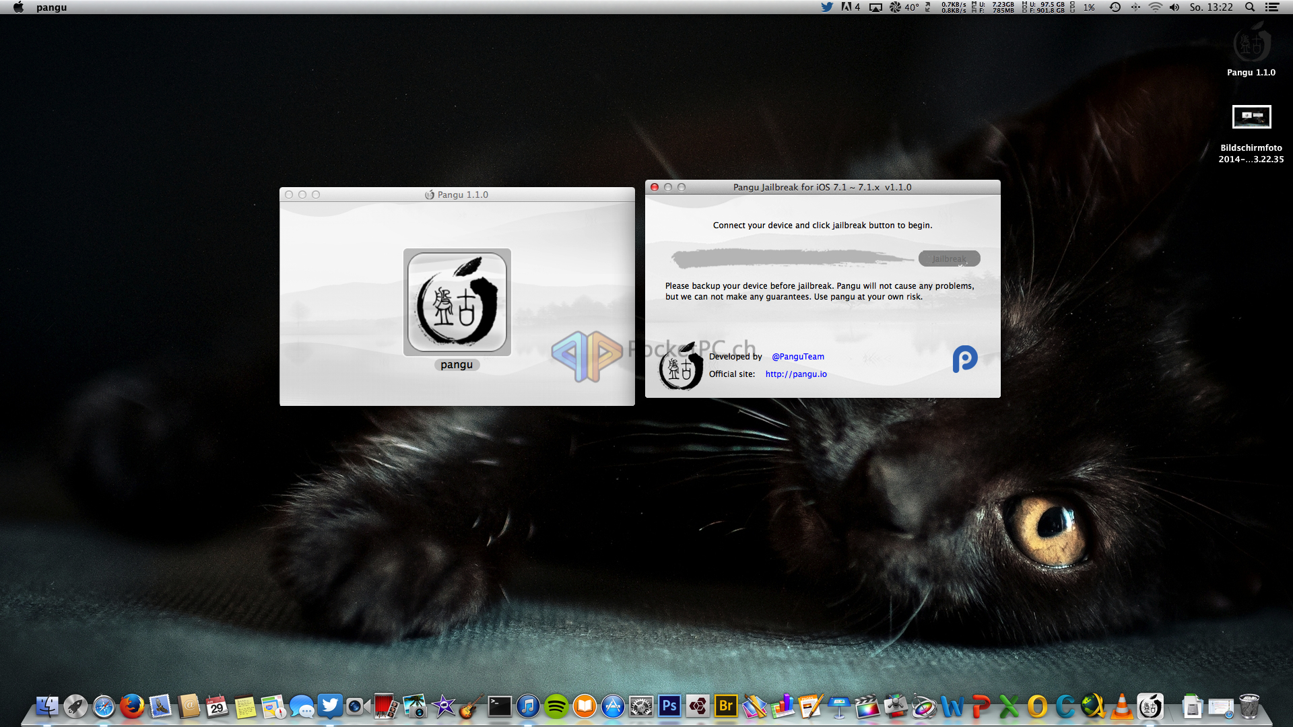Open iBooks from the Dock
1293x727 pixels.
click(x=585, y=706)
